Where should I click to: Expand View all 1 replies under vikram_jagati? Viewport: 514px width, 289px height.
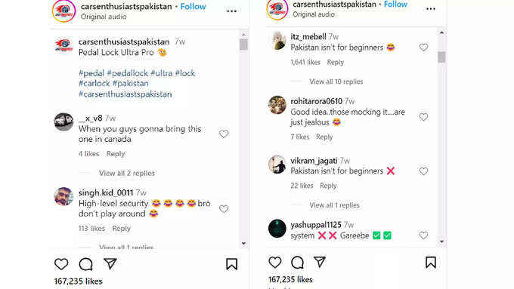334,205
